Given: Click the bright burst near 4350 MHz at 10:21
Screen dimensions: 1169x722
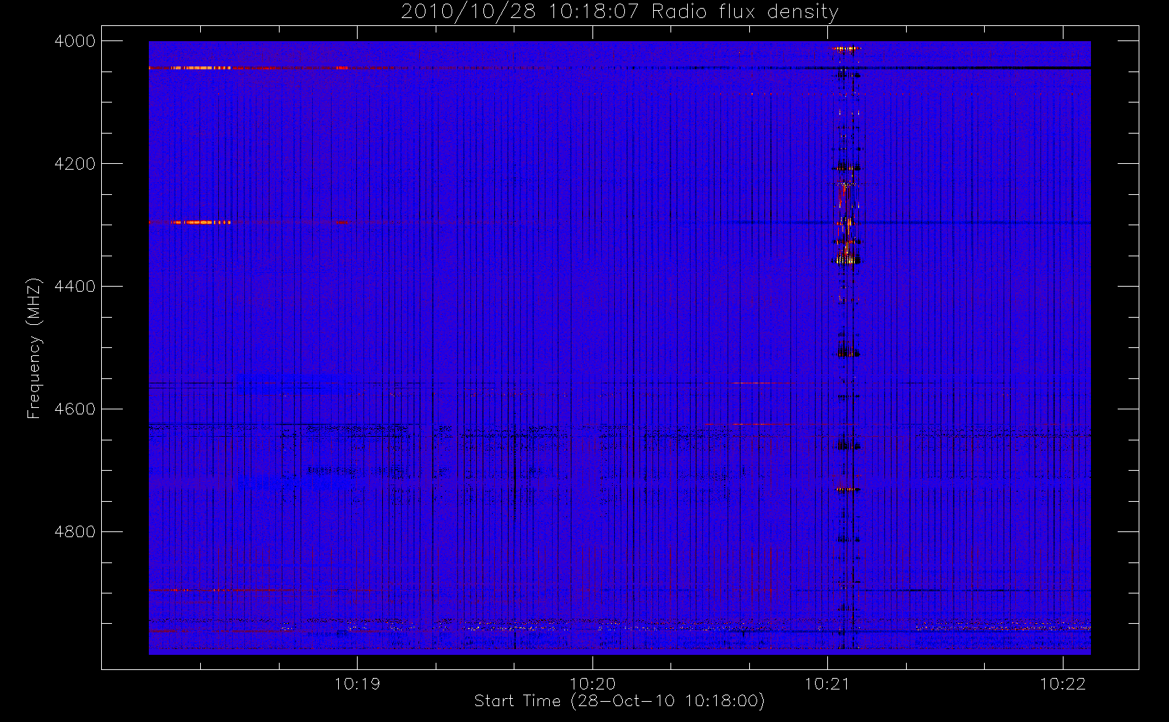Looking at the screenshot, I should [847, 258].
